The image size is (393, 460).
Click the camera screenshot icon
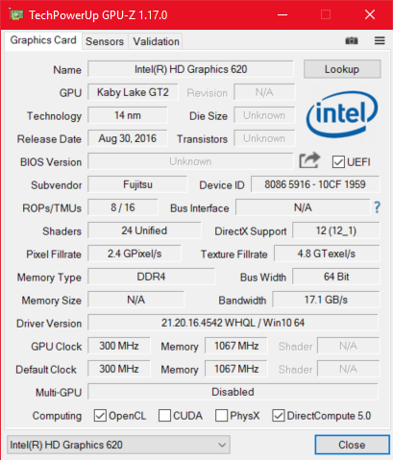coord(352,40)
